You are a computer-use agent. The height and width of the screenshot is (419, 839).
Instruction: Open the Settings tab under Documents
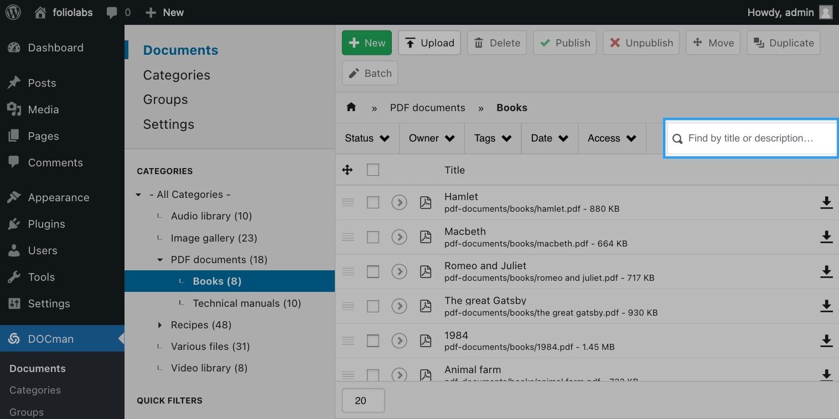click(x=169, y=124)
